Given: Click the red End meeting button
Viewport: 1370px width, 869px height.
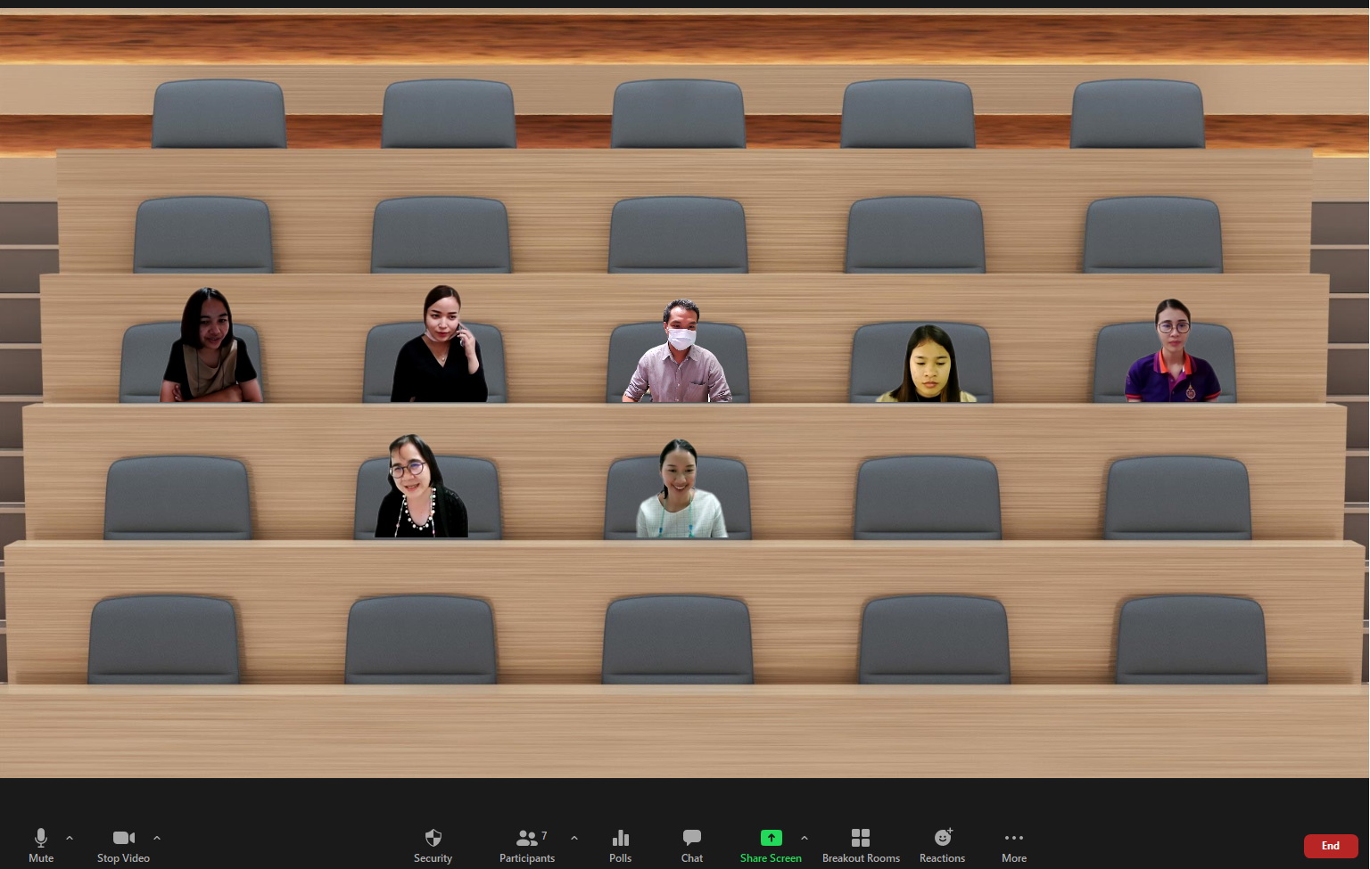Looking at the screenshot, I should tap(1330, 846).
